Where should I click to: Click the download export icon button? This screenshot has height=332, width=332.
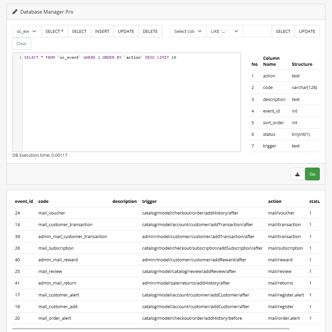click(x=297, y=174)
